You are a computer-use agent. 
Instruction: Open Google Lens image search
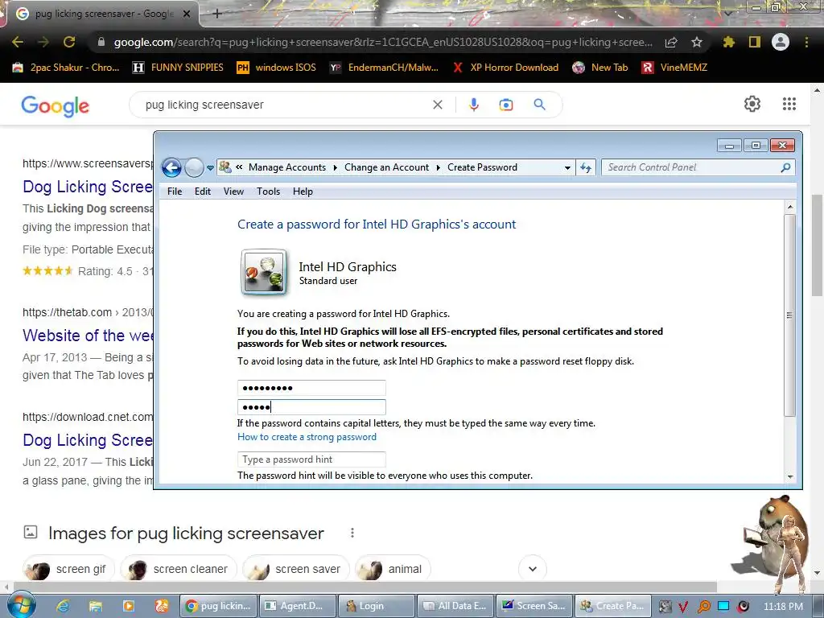pos(506,105)
